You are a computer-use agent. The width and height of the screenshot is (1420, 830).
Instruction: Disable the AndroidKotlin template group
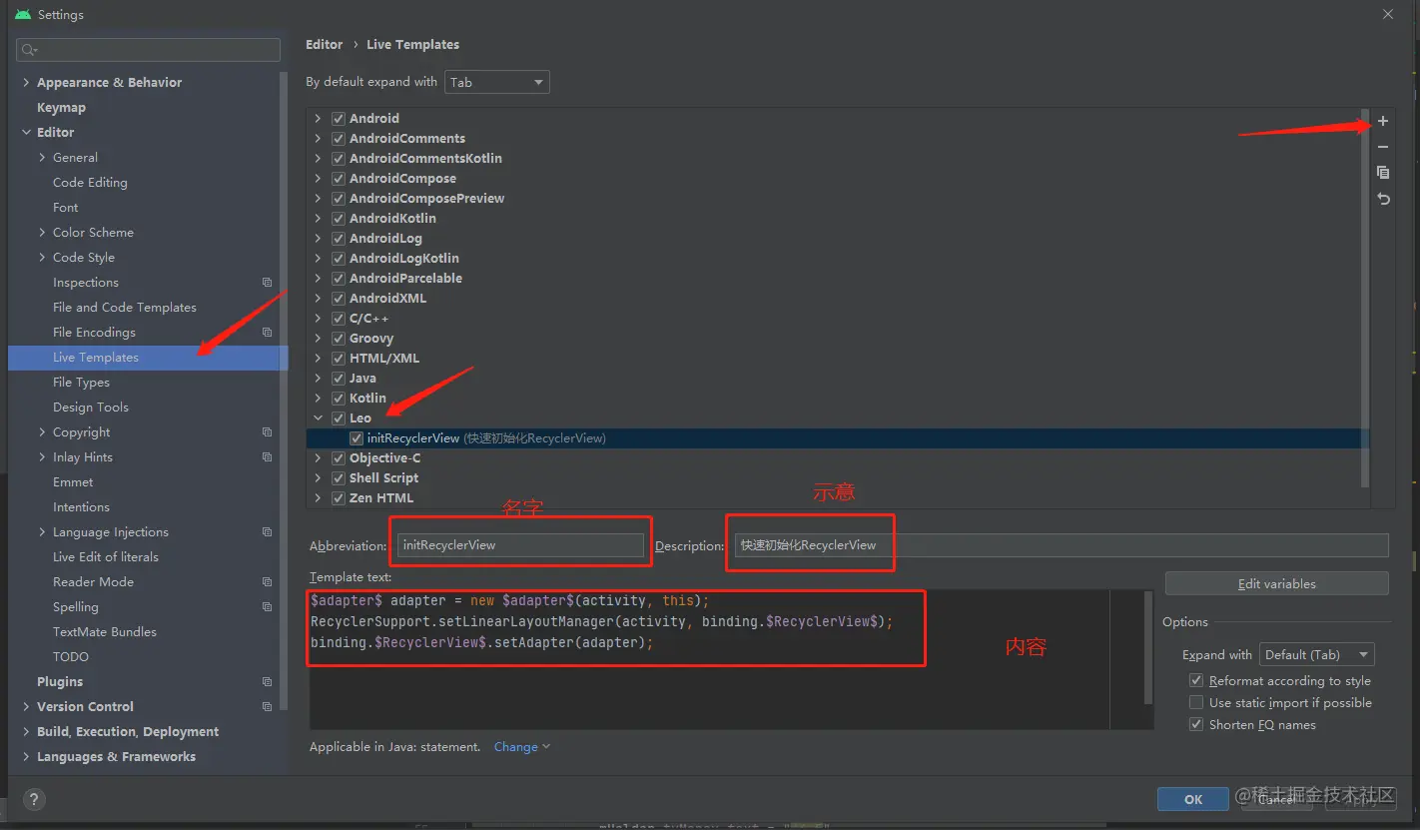[x=339, y=219]
